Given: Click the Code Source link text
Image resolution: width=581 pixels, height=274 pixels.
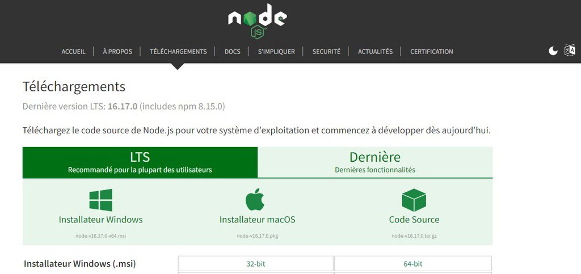Looking at the screenshot, I should (414, 220).
